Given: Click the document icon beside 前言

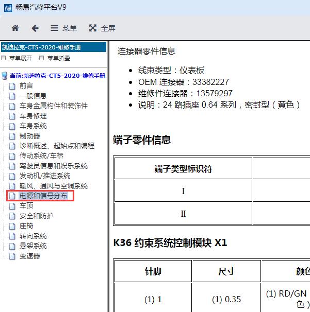Looking at the screenshot, I should [x=12, y=86].
